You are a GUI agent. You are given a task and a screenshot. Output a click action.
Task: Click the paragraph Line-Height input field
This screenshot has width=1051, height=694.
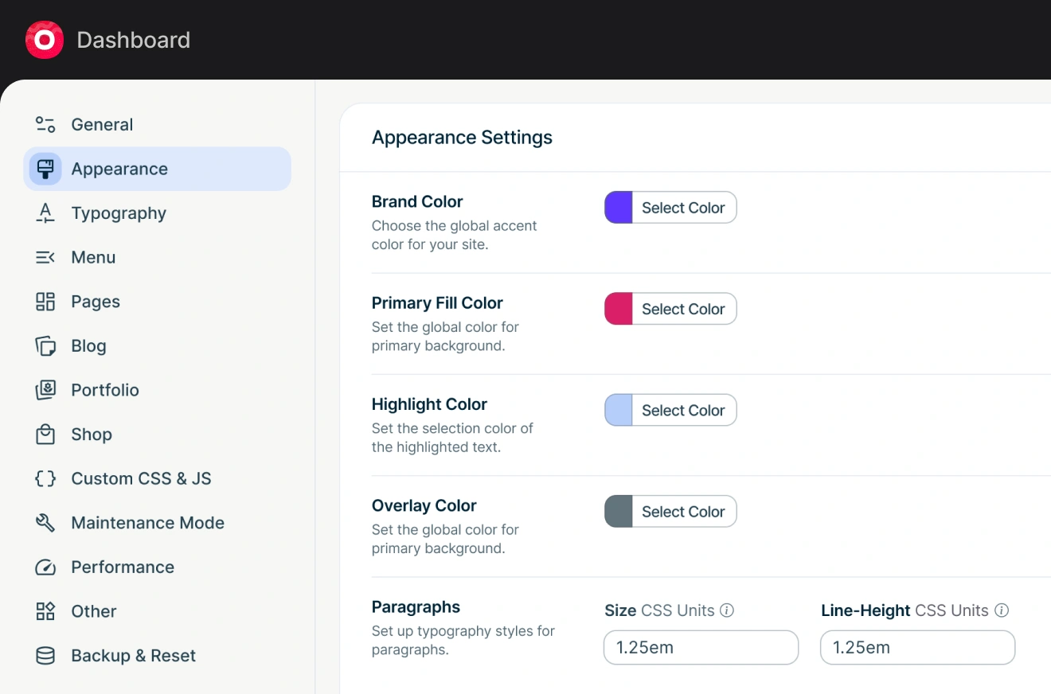click(x=917, y=648)
